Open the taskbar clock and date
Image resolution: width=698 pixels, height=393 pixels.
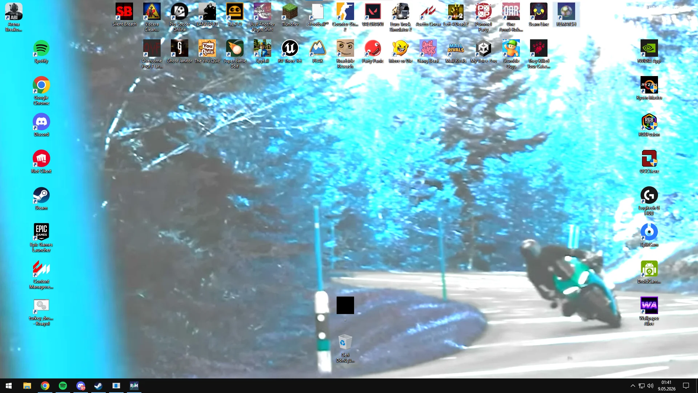(x=667, y=386)
